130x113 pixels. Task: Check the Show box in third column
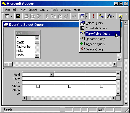(102, 86)
